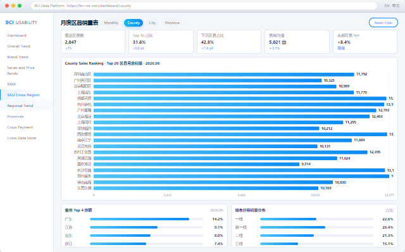
Task: Click the BCI USABILITY logo
Action: click(22, 23)
